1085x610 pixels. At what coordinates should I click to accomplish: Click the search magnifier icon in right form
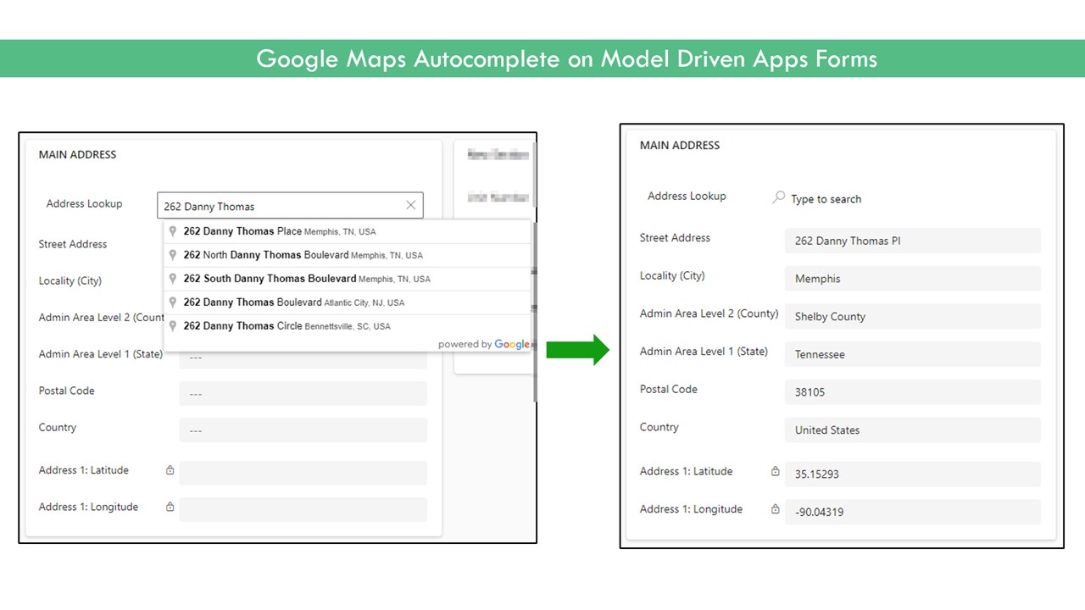pos(778,197)
